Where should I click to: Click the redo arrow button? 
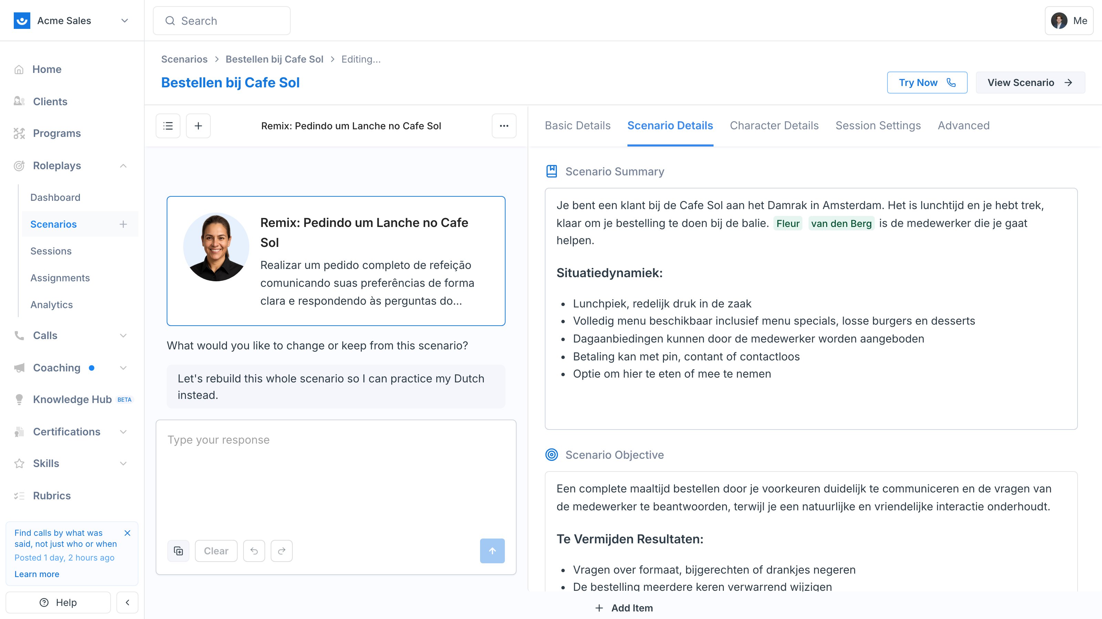(281, 551)
